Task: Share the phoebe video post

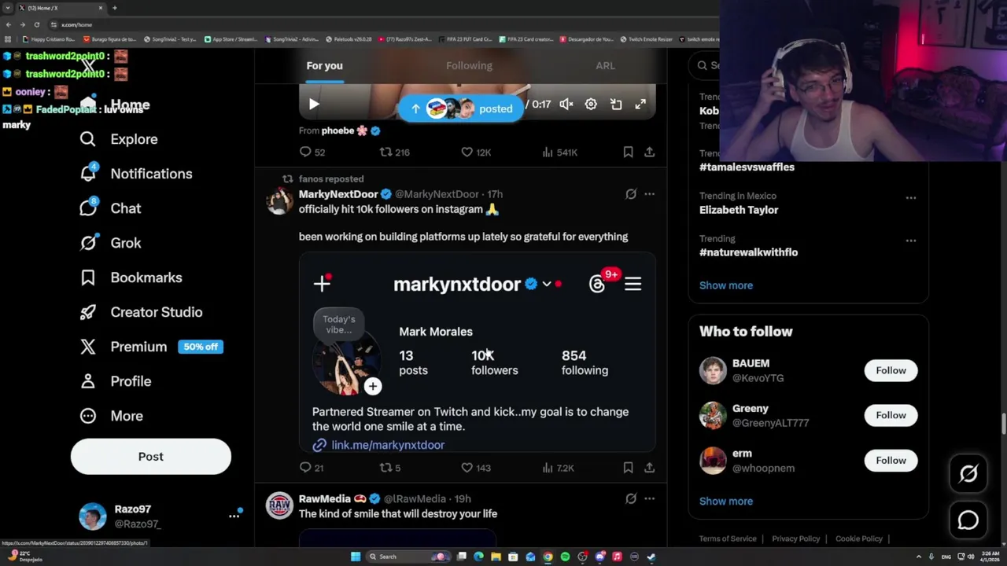Action: coord(649,152)
